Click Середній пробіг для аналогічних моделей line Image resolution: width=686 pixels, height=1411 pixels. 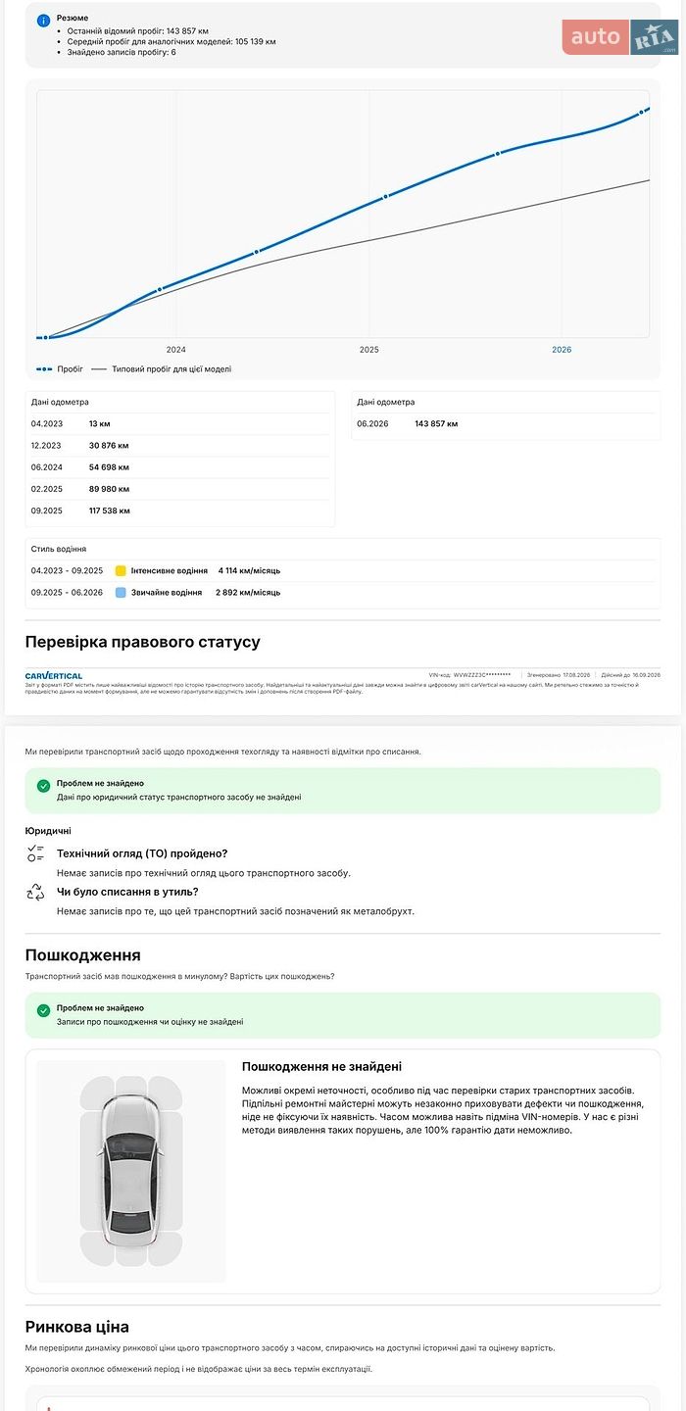pos(171,42)
